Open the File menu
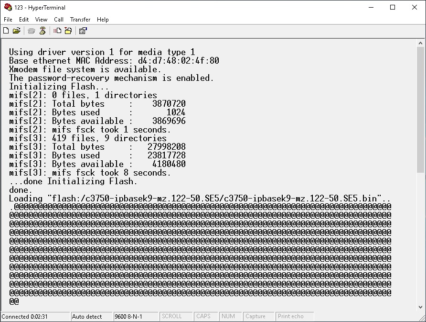This screenshot has width=426, height=322. pyautogui.click(x=8, y=20)
